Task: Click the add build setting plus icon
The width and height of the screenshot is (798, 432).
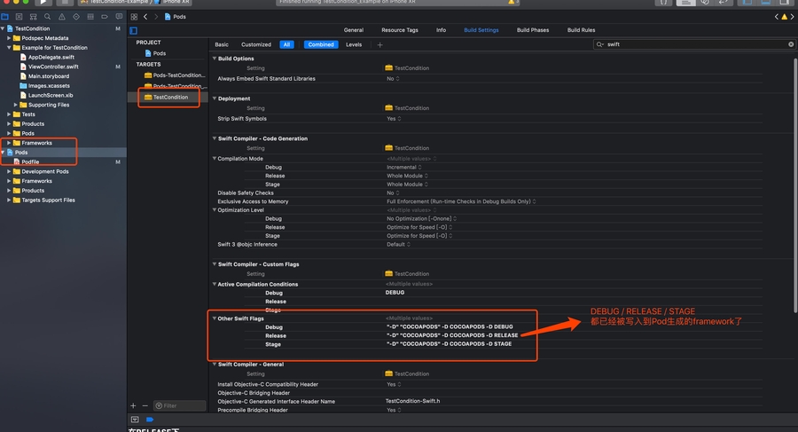Action: pos(380,44)
